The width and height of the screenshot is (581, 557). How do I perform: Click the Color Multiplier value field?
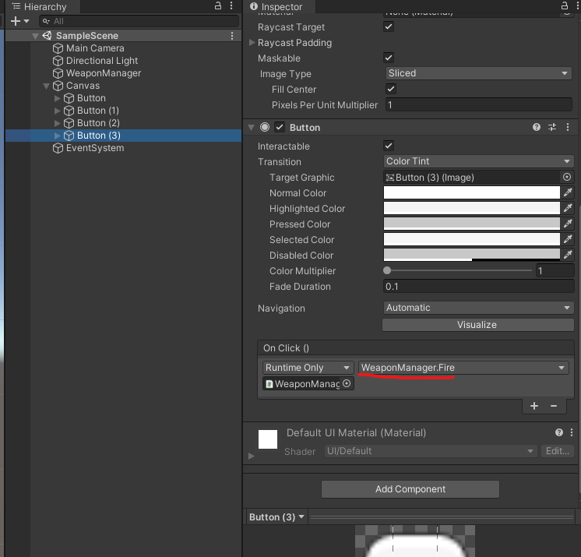pyautogui.click(x=555, y=271)
